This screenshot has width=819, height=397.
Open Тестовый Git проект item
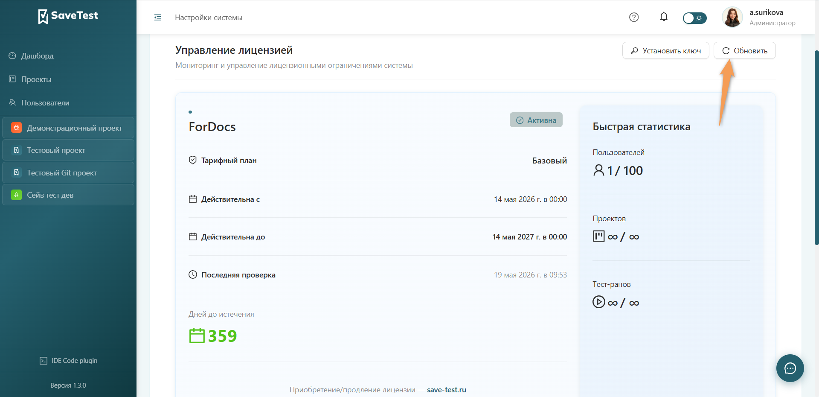68,172
